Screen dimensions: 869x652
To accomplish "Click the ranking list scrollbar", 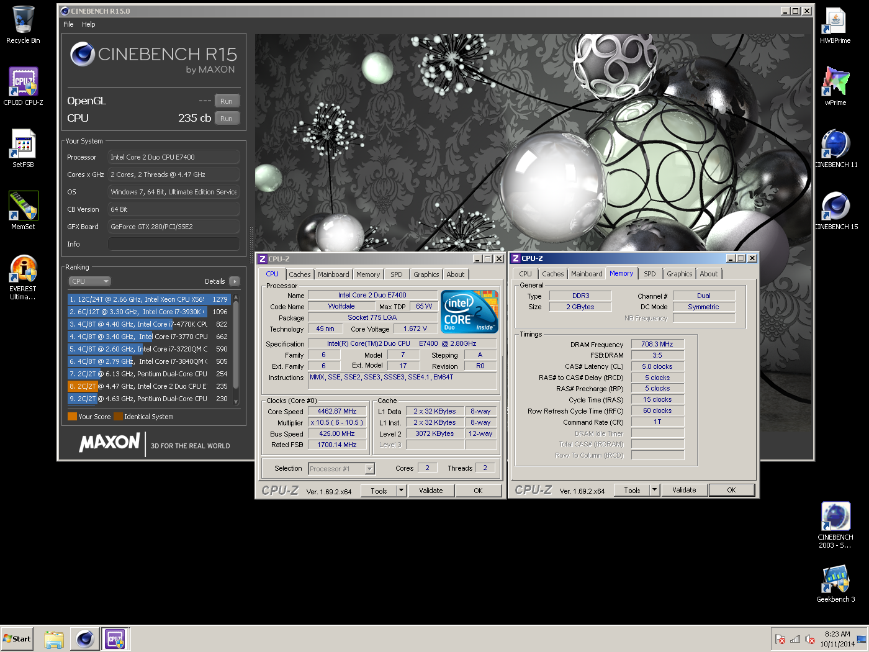I will point(236,350).
